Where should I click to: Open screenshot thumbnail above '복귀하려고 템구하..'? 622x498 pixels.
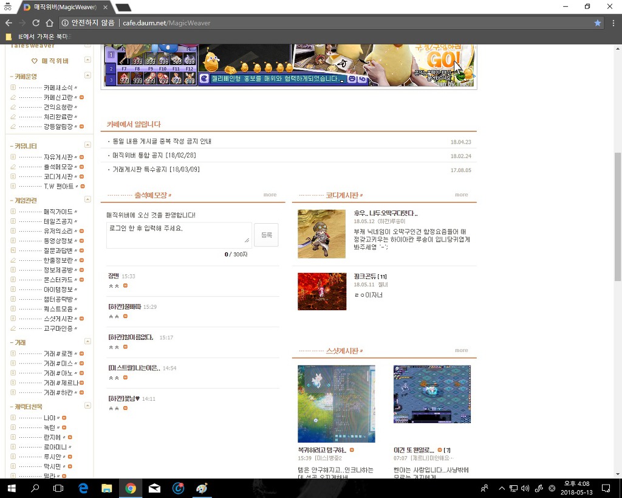337,404
